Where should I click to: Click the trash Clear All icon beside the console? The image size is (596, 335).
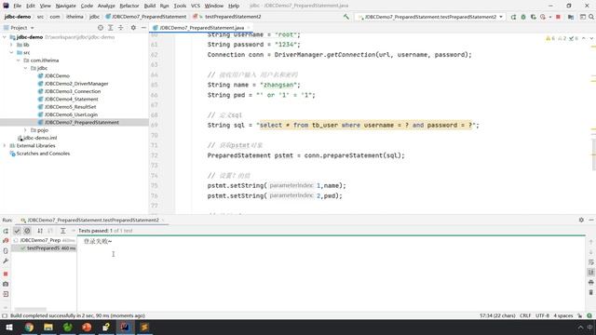click(590, 292)
